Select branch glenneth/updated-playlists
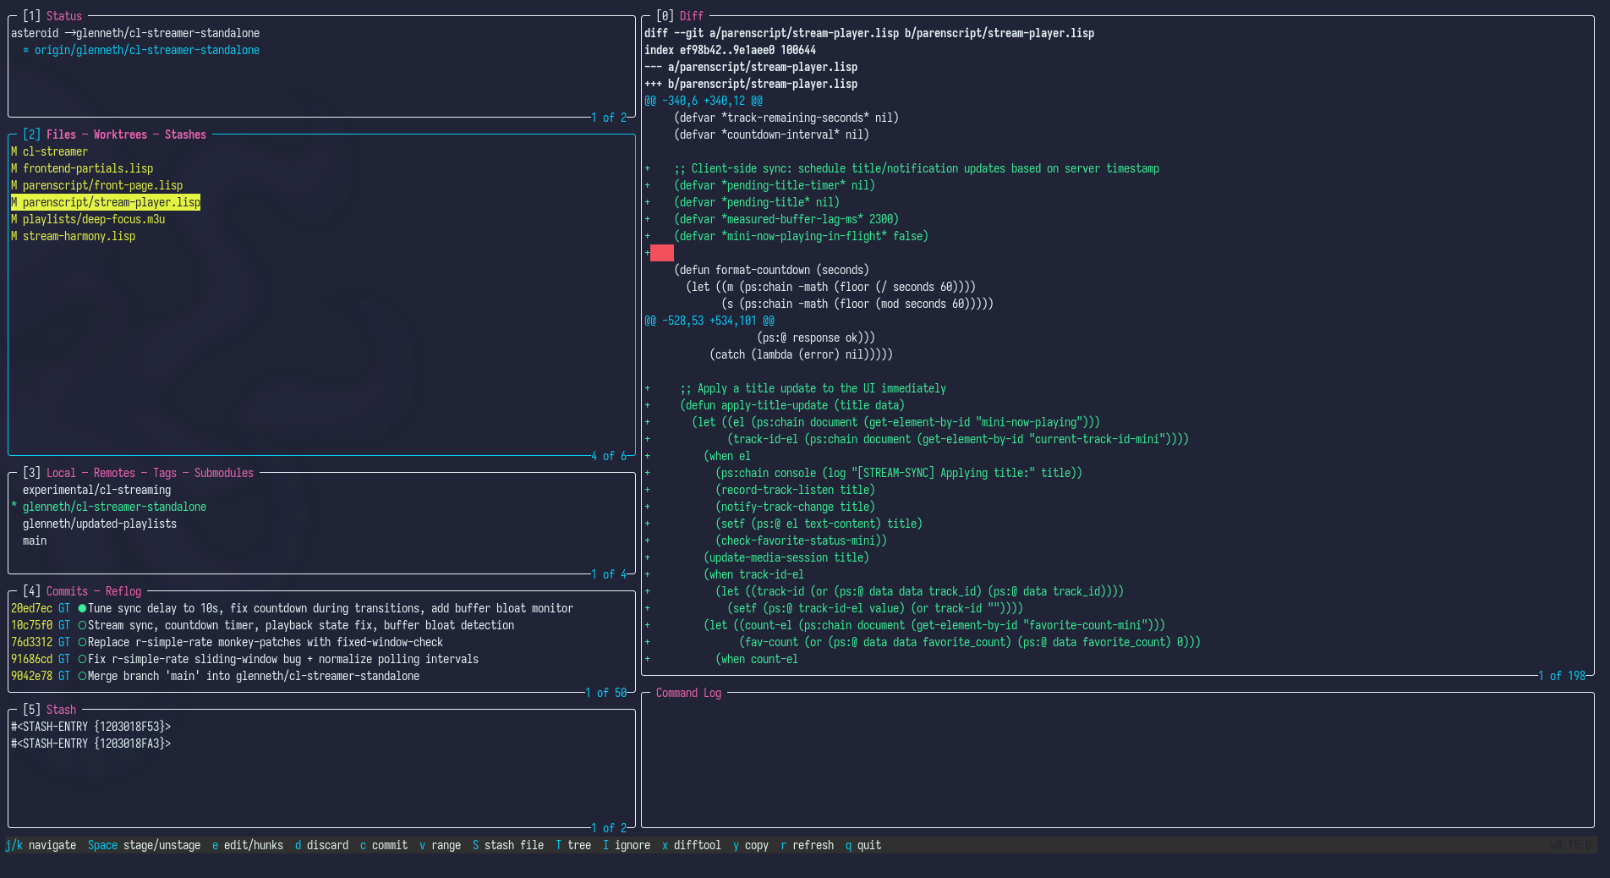1610x878 pixels. (x=100, y=524)
